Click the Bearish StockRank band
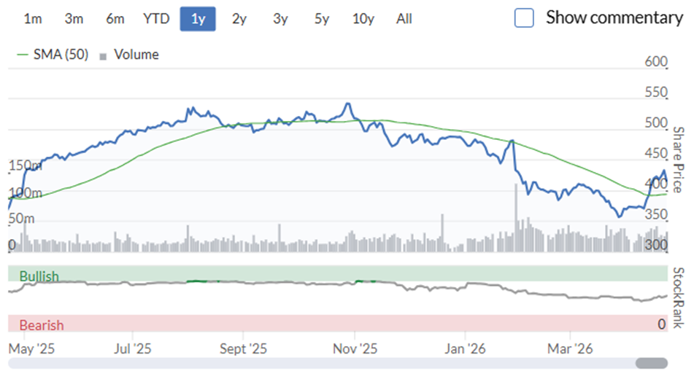 338,324
